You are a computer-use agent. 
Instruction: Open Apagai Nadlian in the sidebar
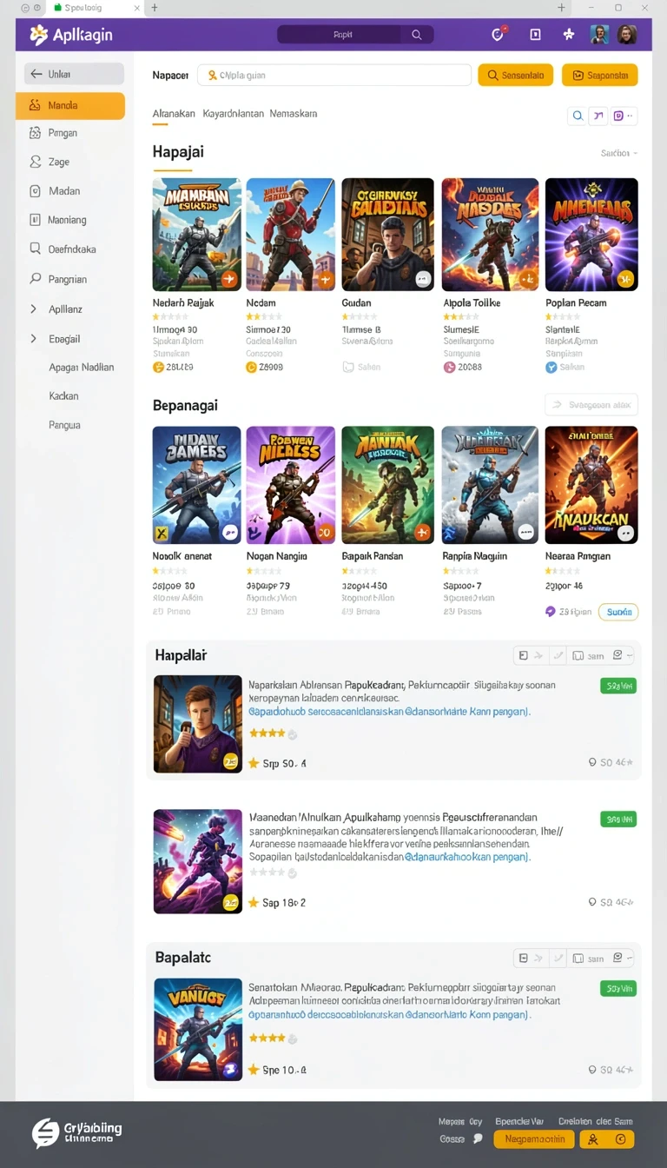(82, 368)
